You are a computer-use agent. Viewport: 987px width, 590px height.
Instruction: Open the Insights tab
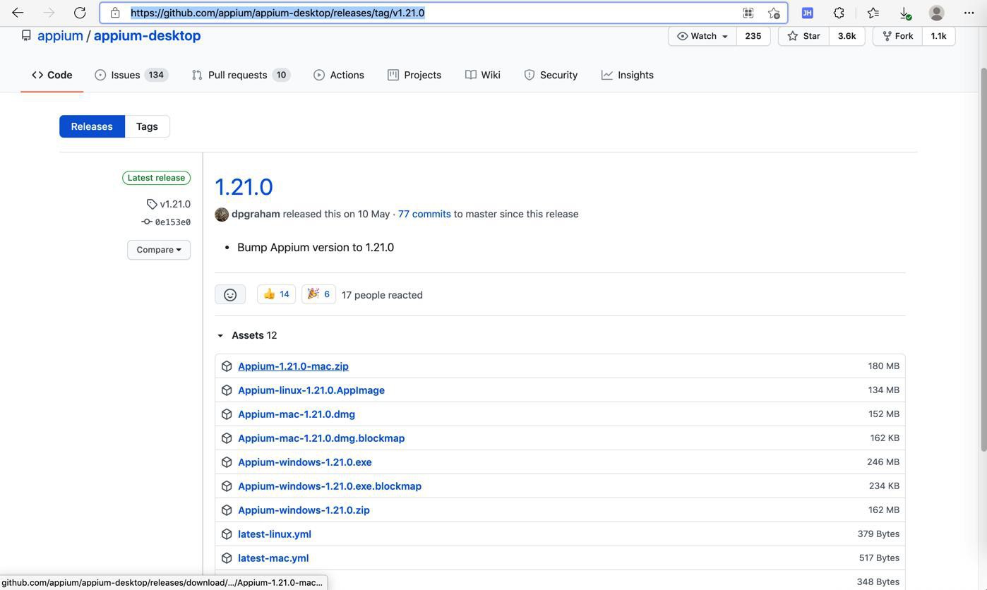coord(628,75)
